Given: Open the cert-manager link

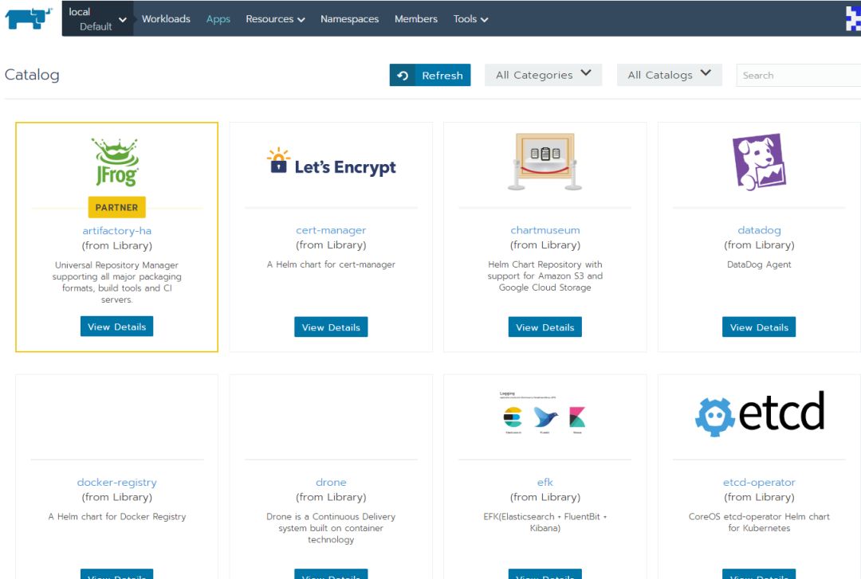Looking at the screenshot, I should [331, 230].
